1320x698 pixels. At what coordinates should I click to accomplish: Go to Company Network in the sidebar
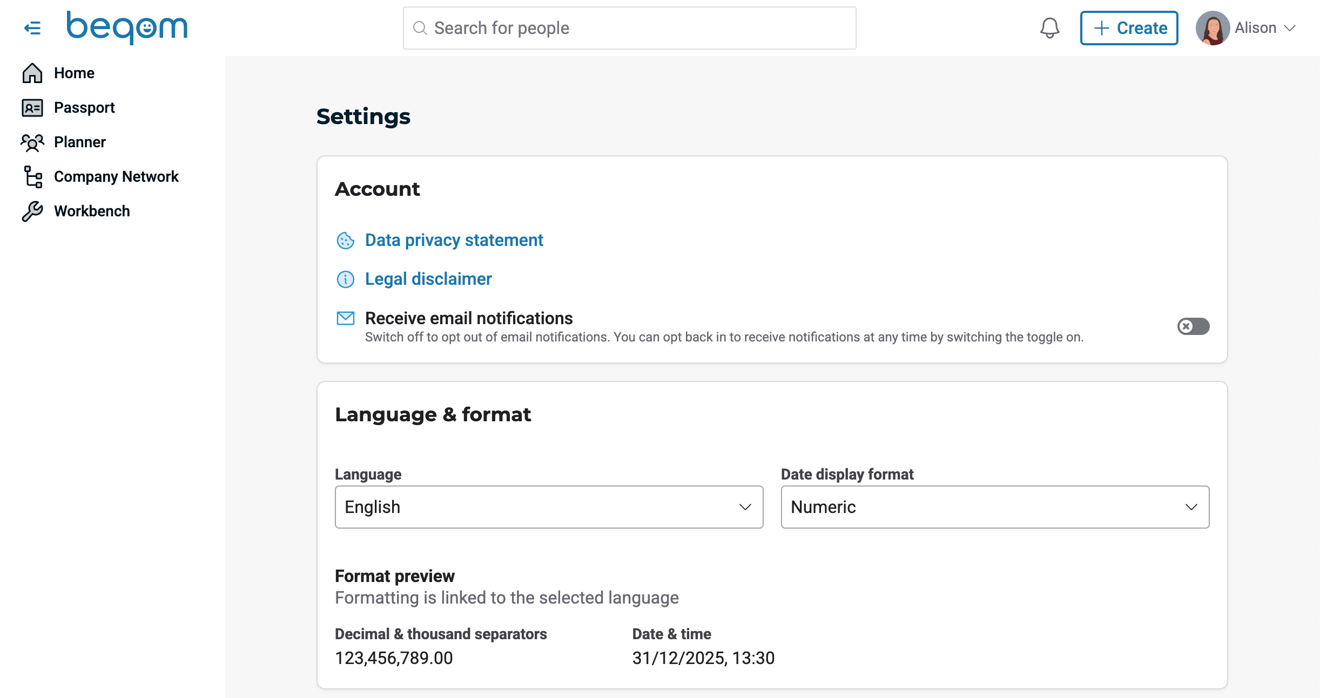(116, 177)
